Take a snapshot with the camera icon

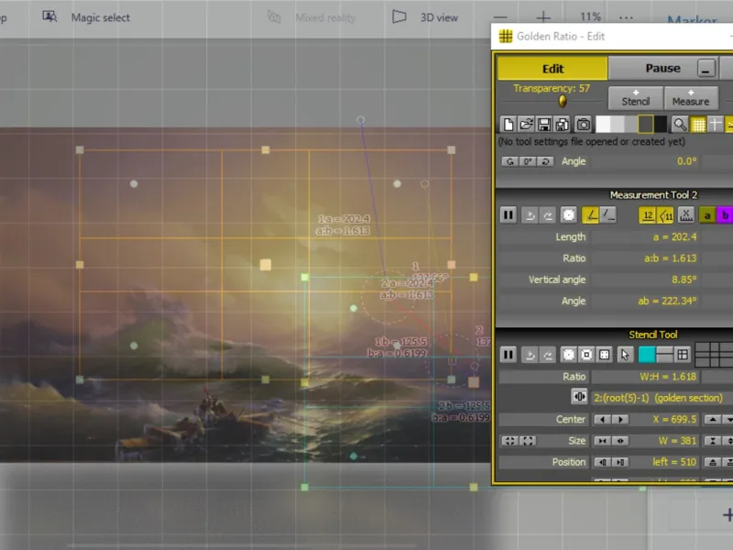583,125
